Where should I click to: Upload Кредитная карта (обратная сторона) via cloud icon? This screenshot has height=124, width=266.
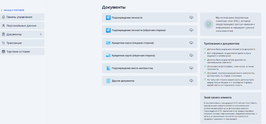[191, 55]
